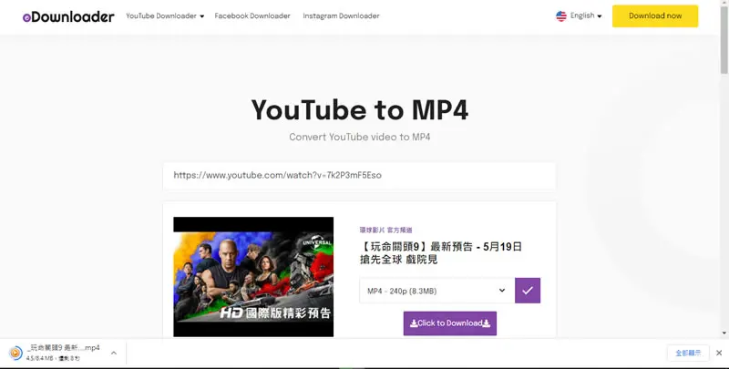Click the channel name link above title

(385, 230)
